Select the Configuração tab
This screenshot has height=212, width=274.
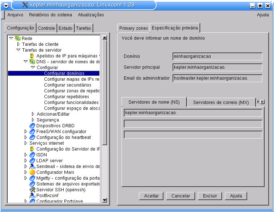click(20, 28)
